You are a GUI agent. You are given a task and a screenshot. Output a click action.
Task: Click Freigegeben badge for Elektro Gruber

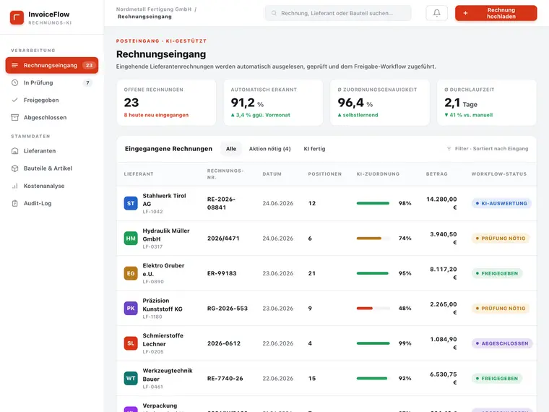[497, 273]
